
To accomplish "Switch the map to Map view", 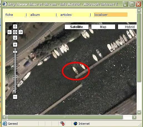I will coord(103,27).
